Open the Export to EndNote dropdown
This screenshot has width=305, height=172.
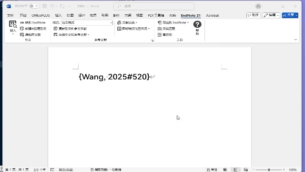[173, 22]
